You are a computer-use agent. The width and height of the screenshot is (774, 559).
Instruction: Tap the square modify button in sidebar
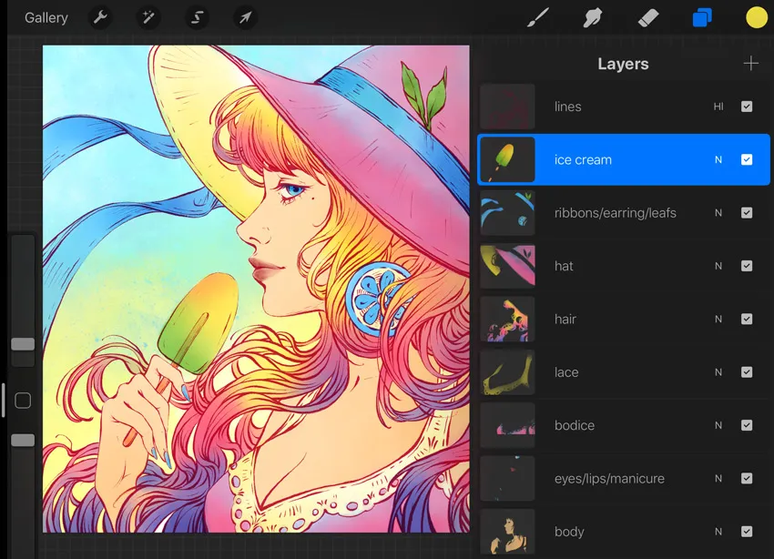[x=23, y=401]
